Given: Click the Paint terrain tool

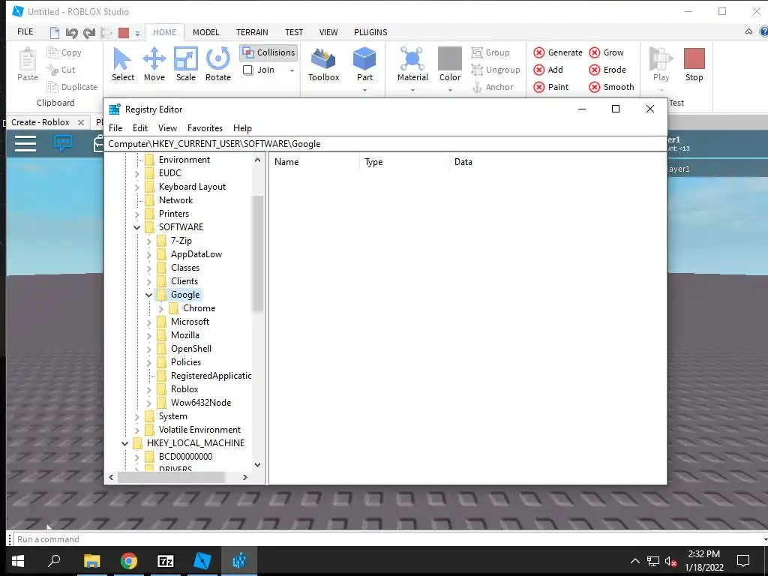Looking at the screenshot, I should pyautogui.click(x=551, y=87).
